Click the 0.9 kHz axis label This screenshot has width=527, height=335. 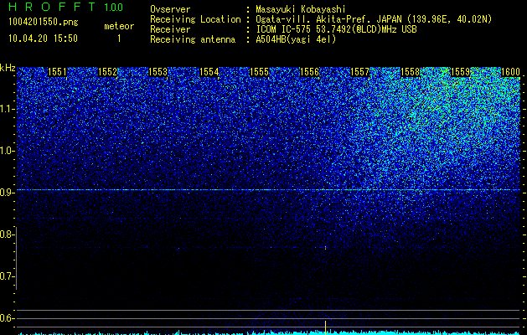(7, 193)
